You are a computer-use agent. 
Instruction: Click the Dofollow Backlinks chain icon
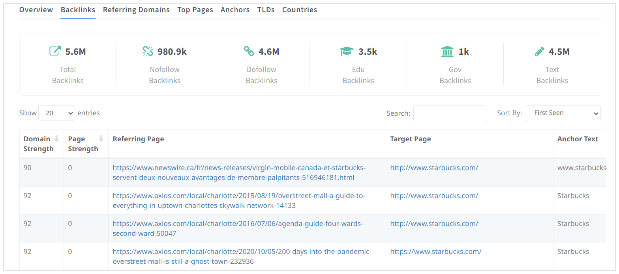[249, 51]
